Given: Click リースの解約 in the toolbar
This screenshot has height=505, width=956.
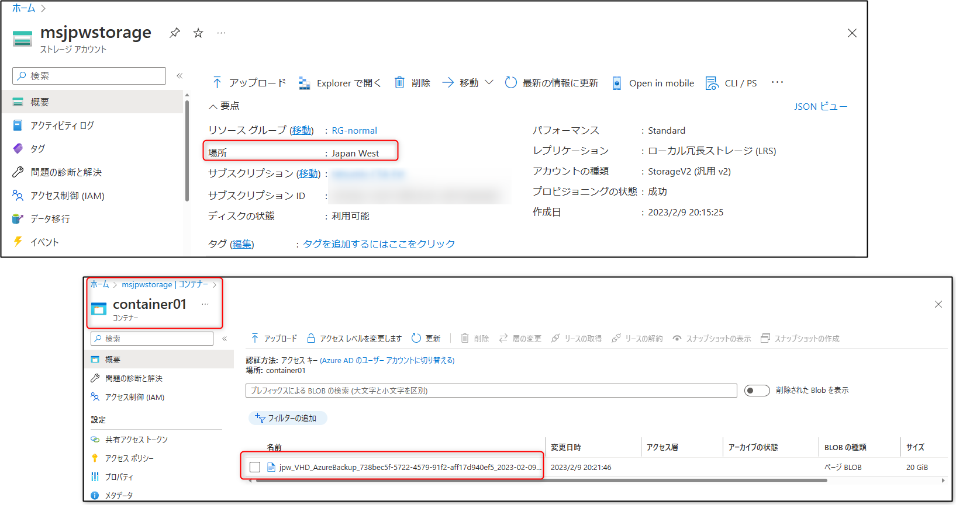Looking at the screenshot, I should [637, 339].
